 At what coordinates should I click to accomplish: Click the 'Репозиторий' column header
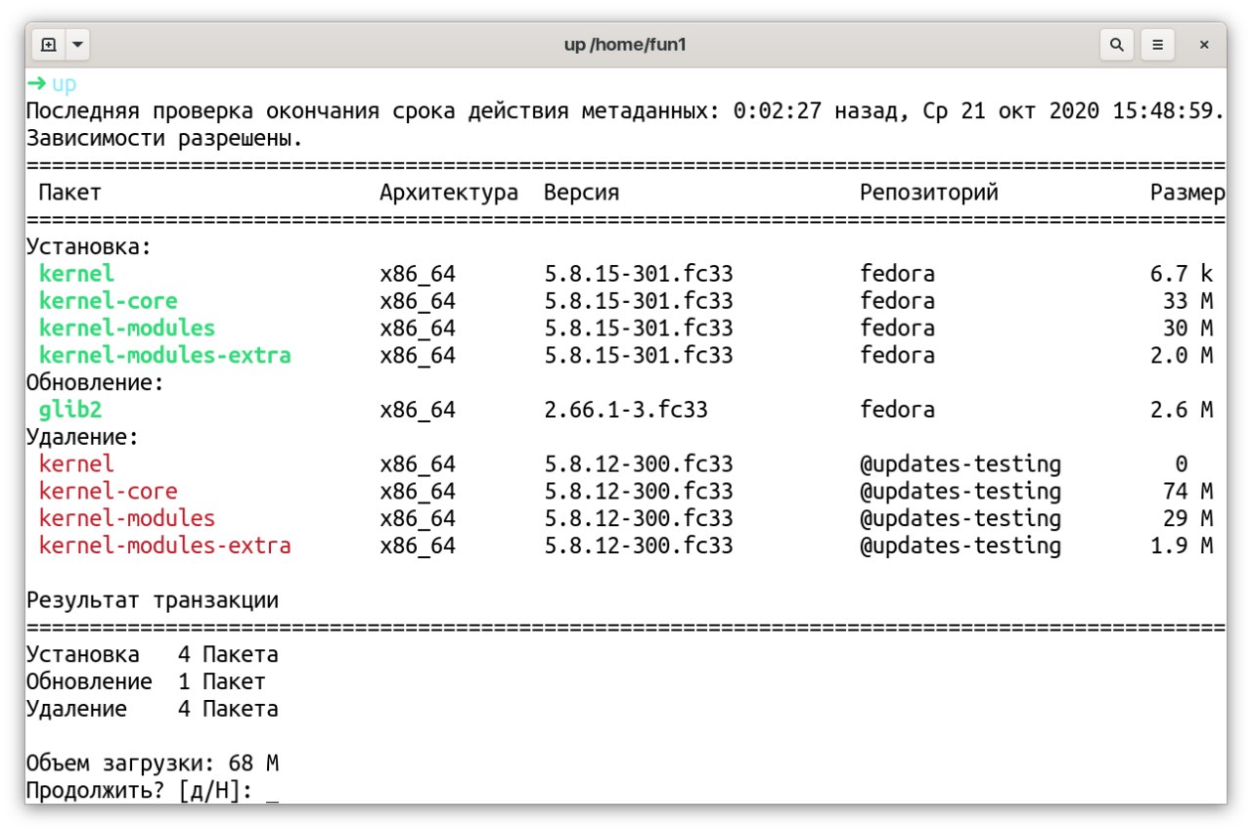click(x=929, y=193)
